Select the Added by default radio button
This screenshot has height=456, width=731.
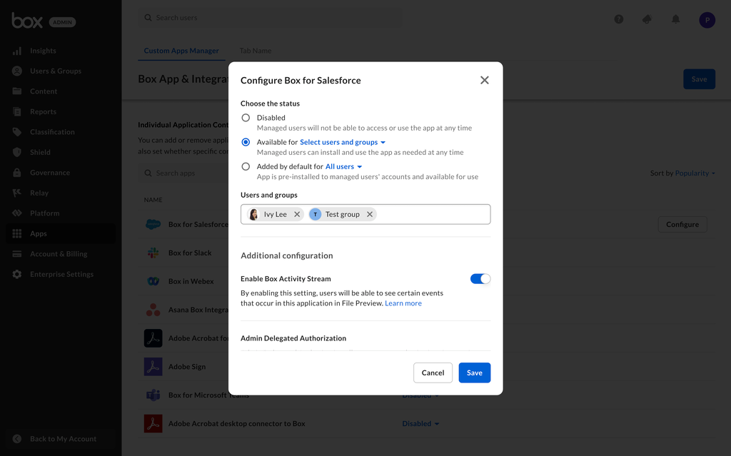tap(246, 166)
